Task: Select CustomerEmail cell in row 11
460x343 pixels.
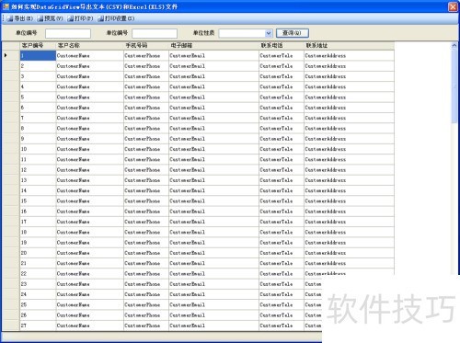Action: pyautogui.click(x=213, y=160)
